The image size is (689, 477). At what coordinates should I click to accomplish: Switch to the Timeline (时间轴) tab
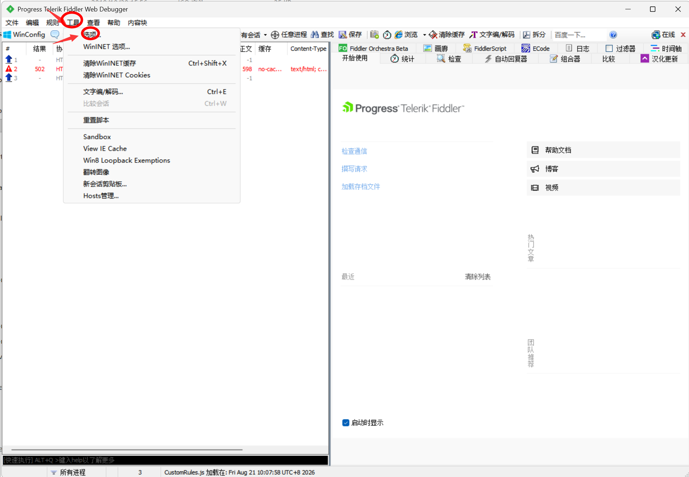click(x=666, y=48)
